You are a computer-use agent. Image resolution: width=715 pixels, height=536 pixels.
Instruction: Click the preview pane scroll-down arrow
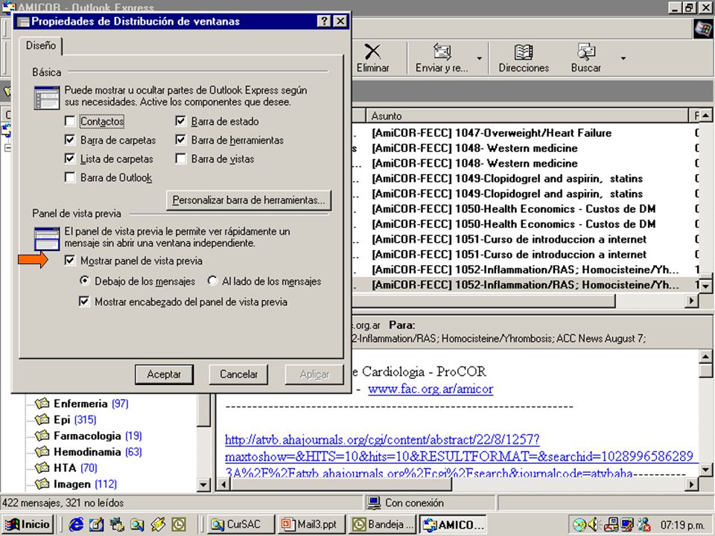tap(705, 470)
